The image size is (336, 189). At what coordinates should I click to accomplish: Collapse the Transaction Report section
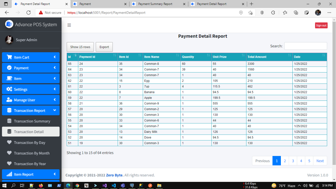(55, 111)
